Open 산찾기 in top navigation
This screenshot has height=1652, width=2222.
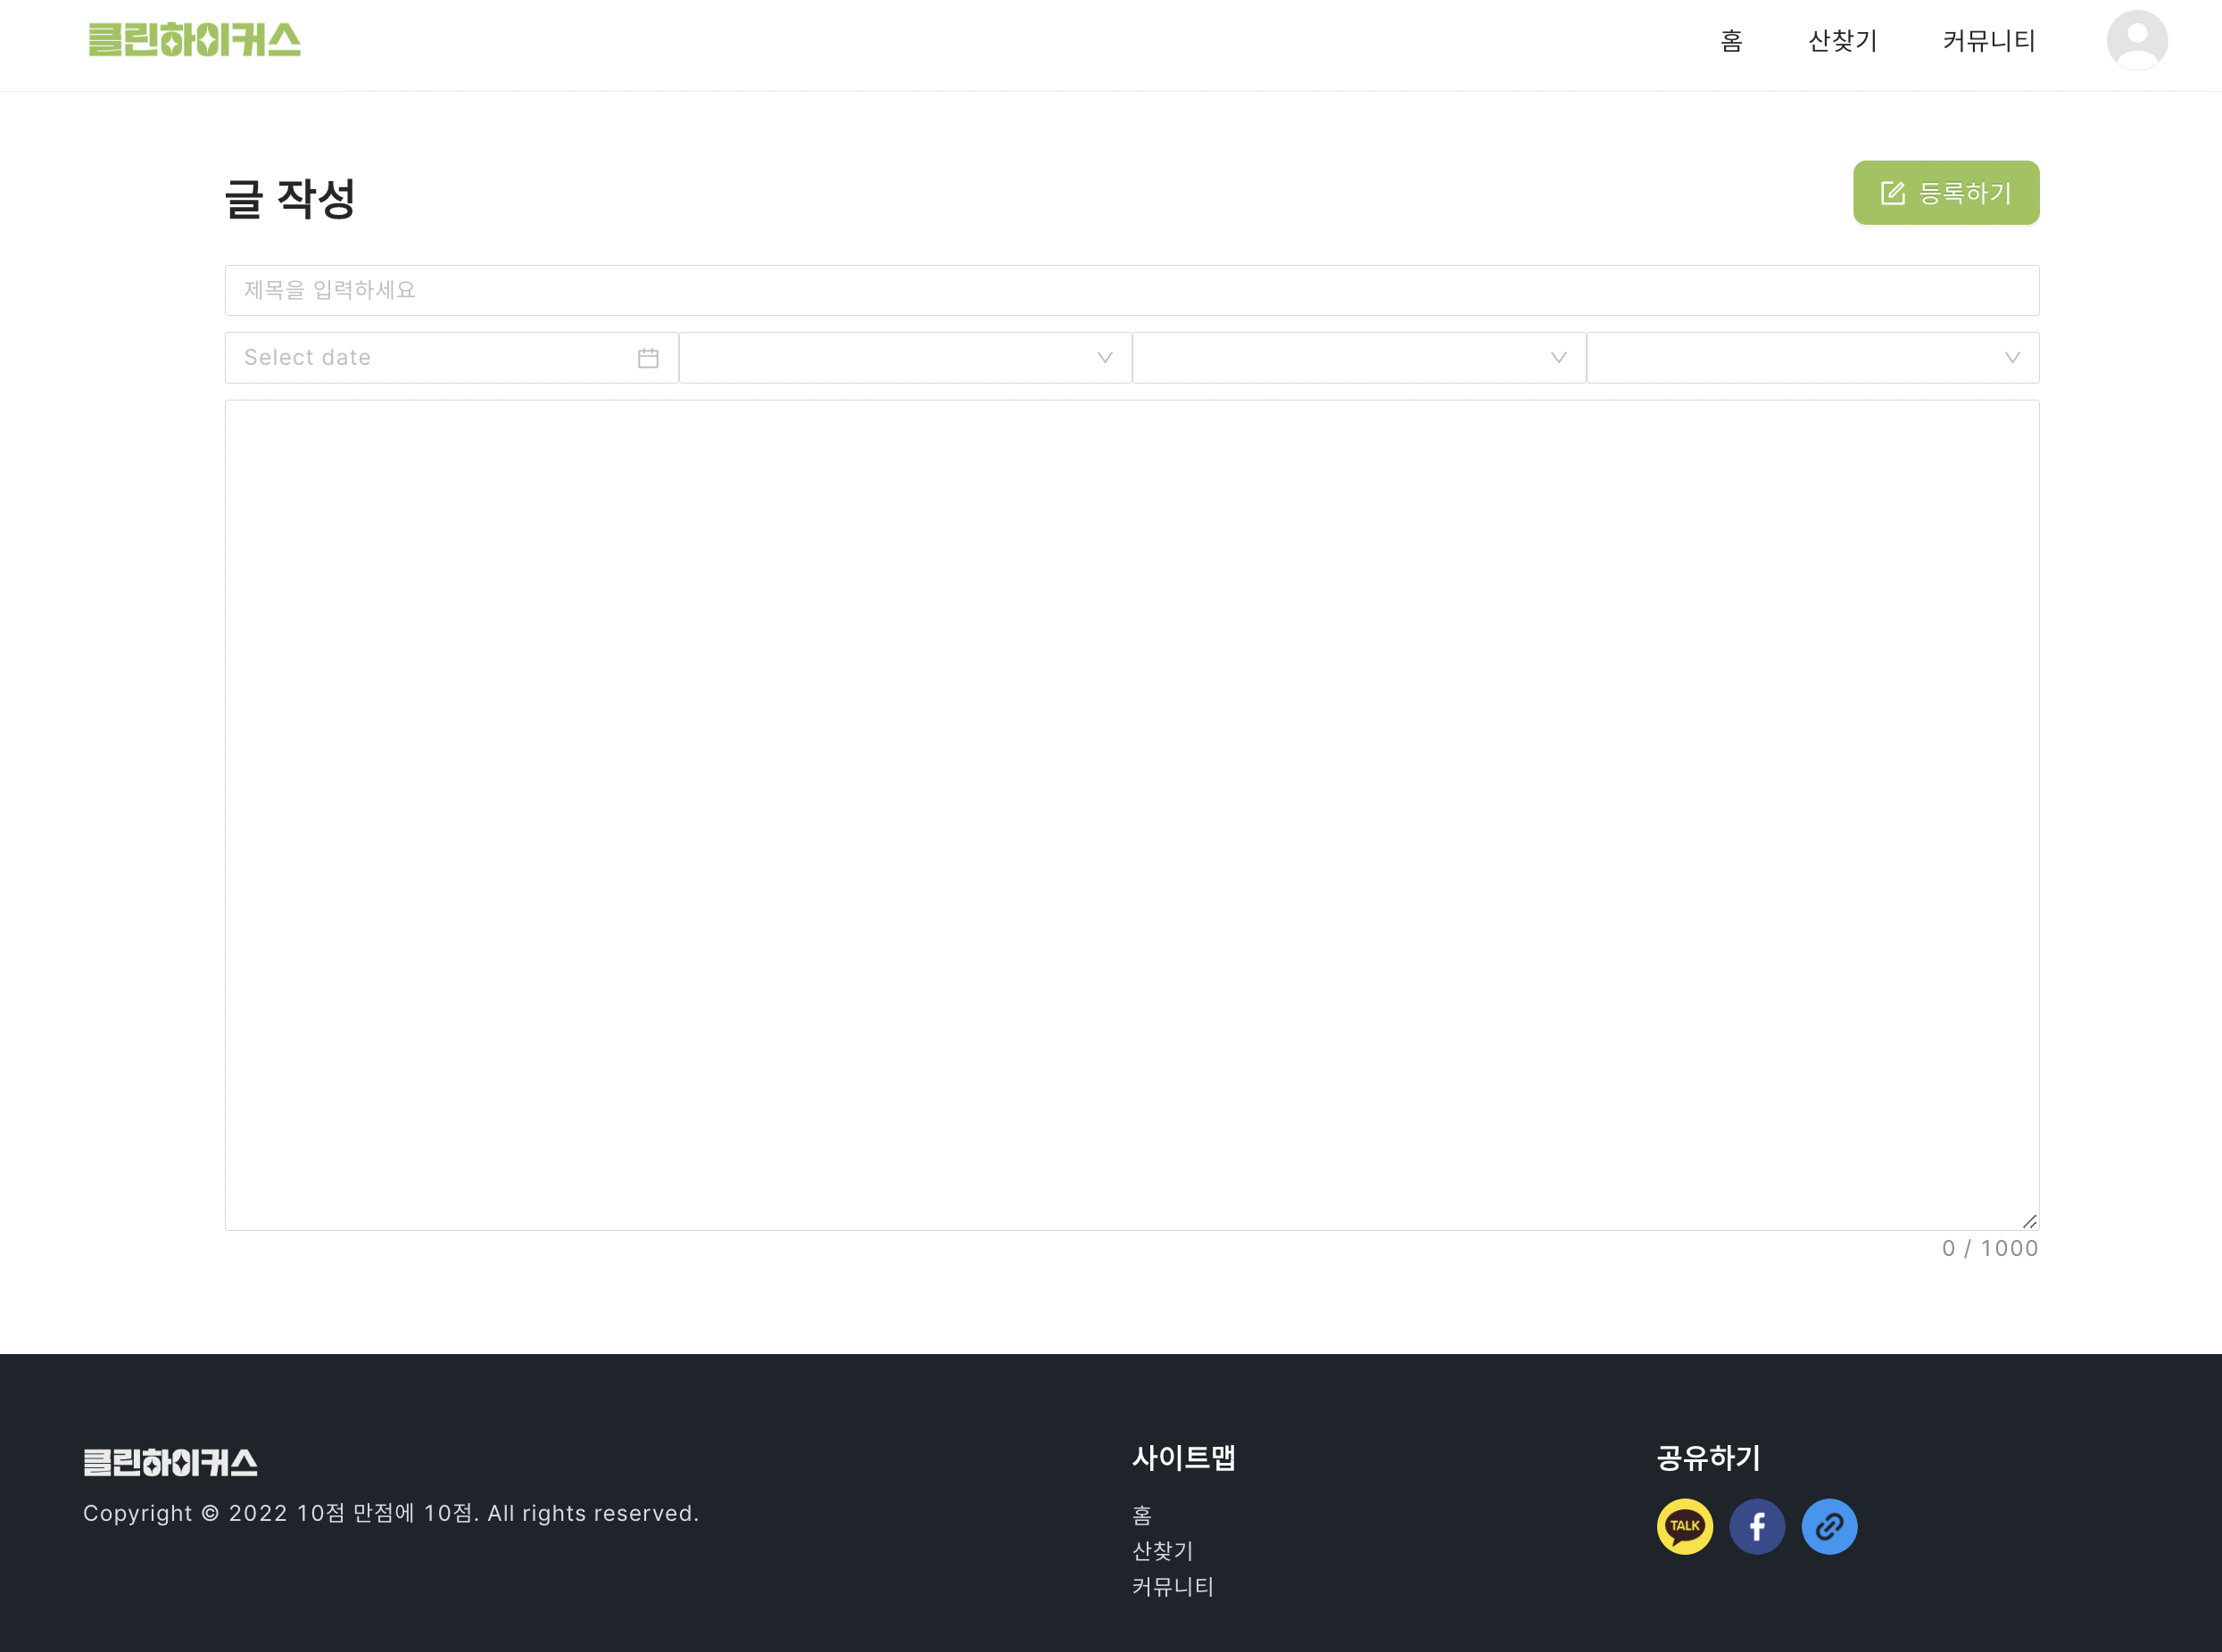(x=1842, y=41)
